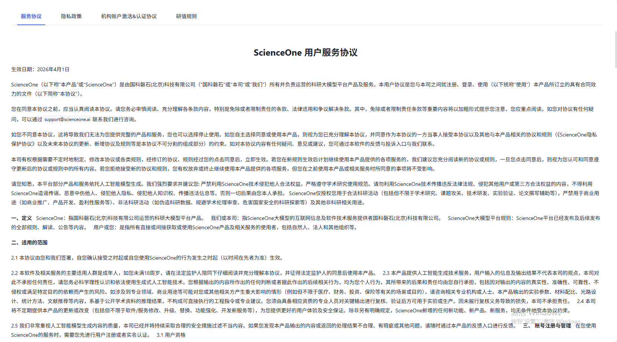Click the clause beginning 2.1 本协议由您和我们签署

click(147, 258)
